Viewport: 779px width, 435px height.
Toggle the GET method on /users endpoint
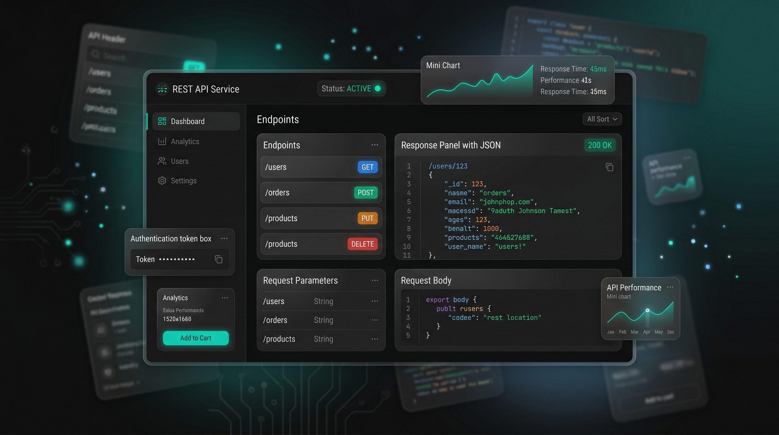[367, 167]
